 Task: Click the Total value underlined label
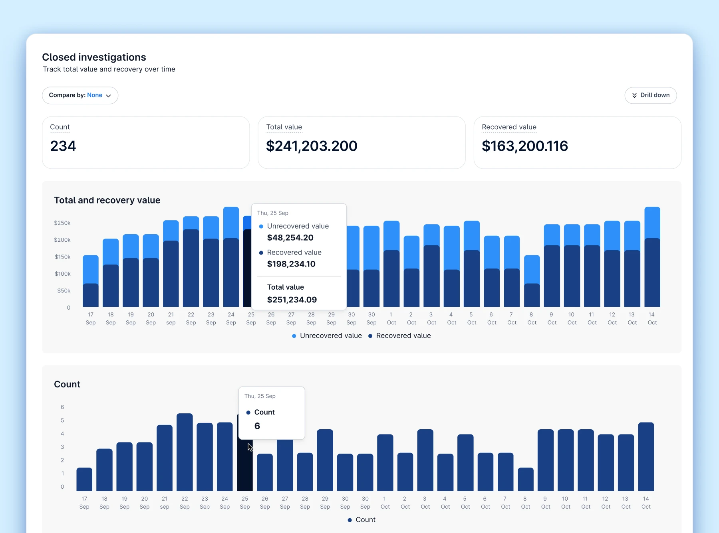click(284, 127)
